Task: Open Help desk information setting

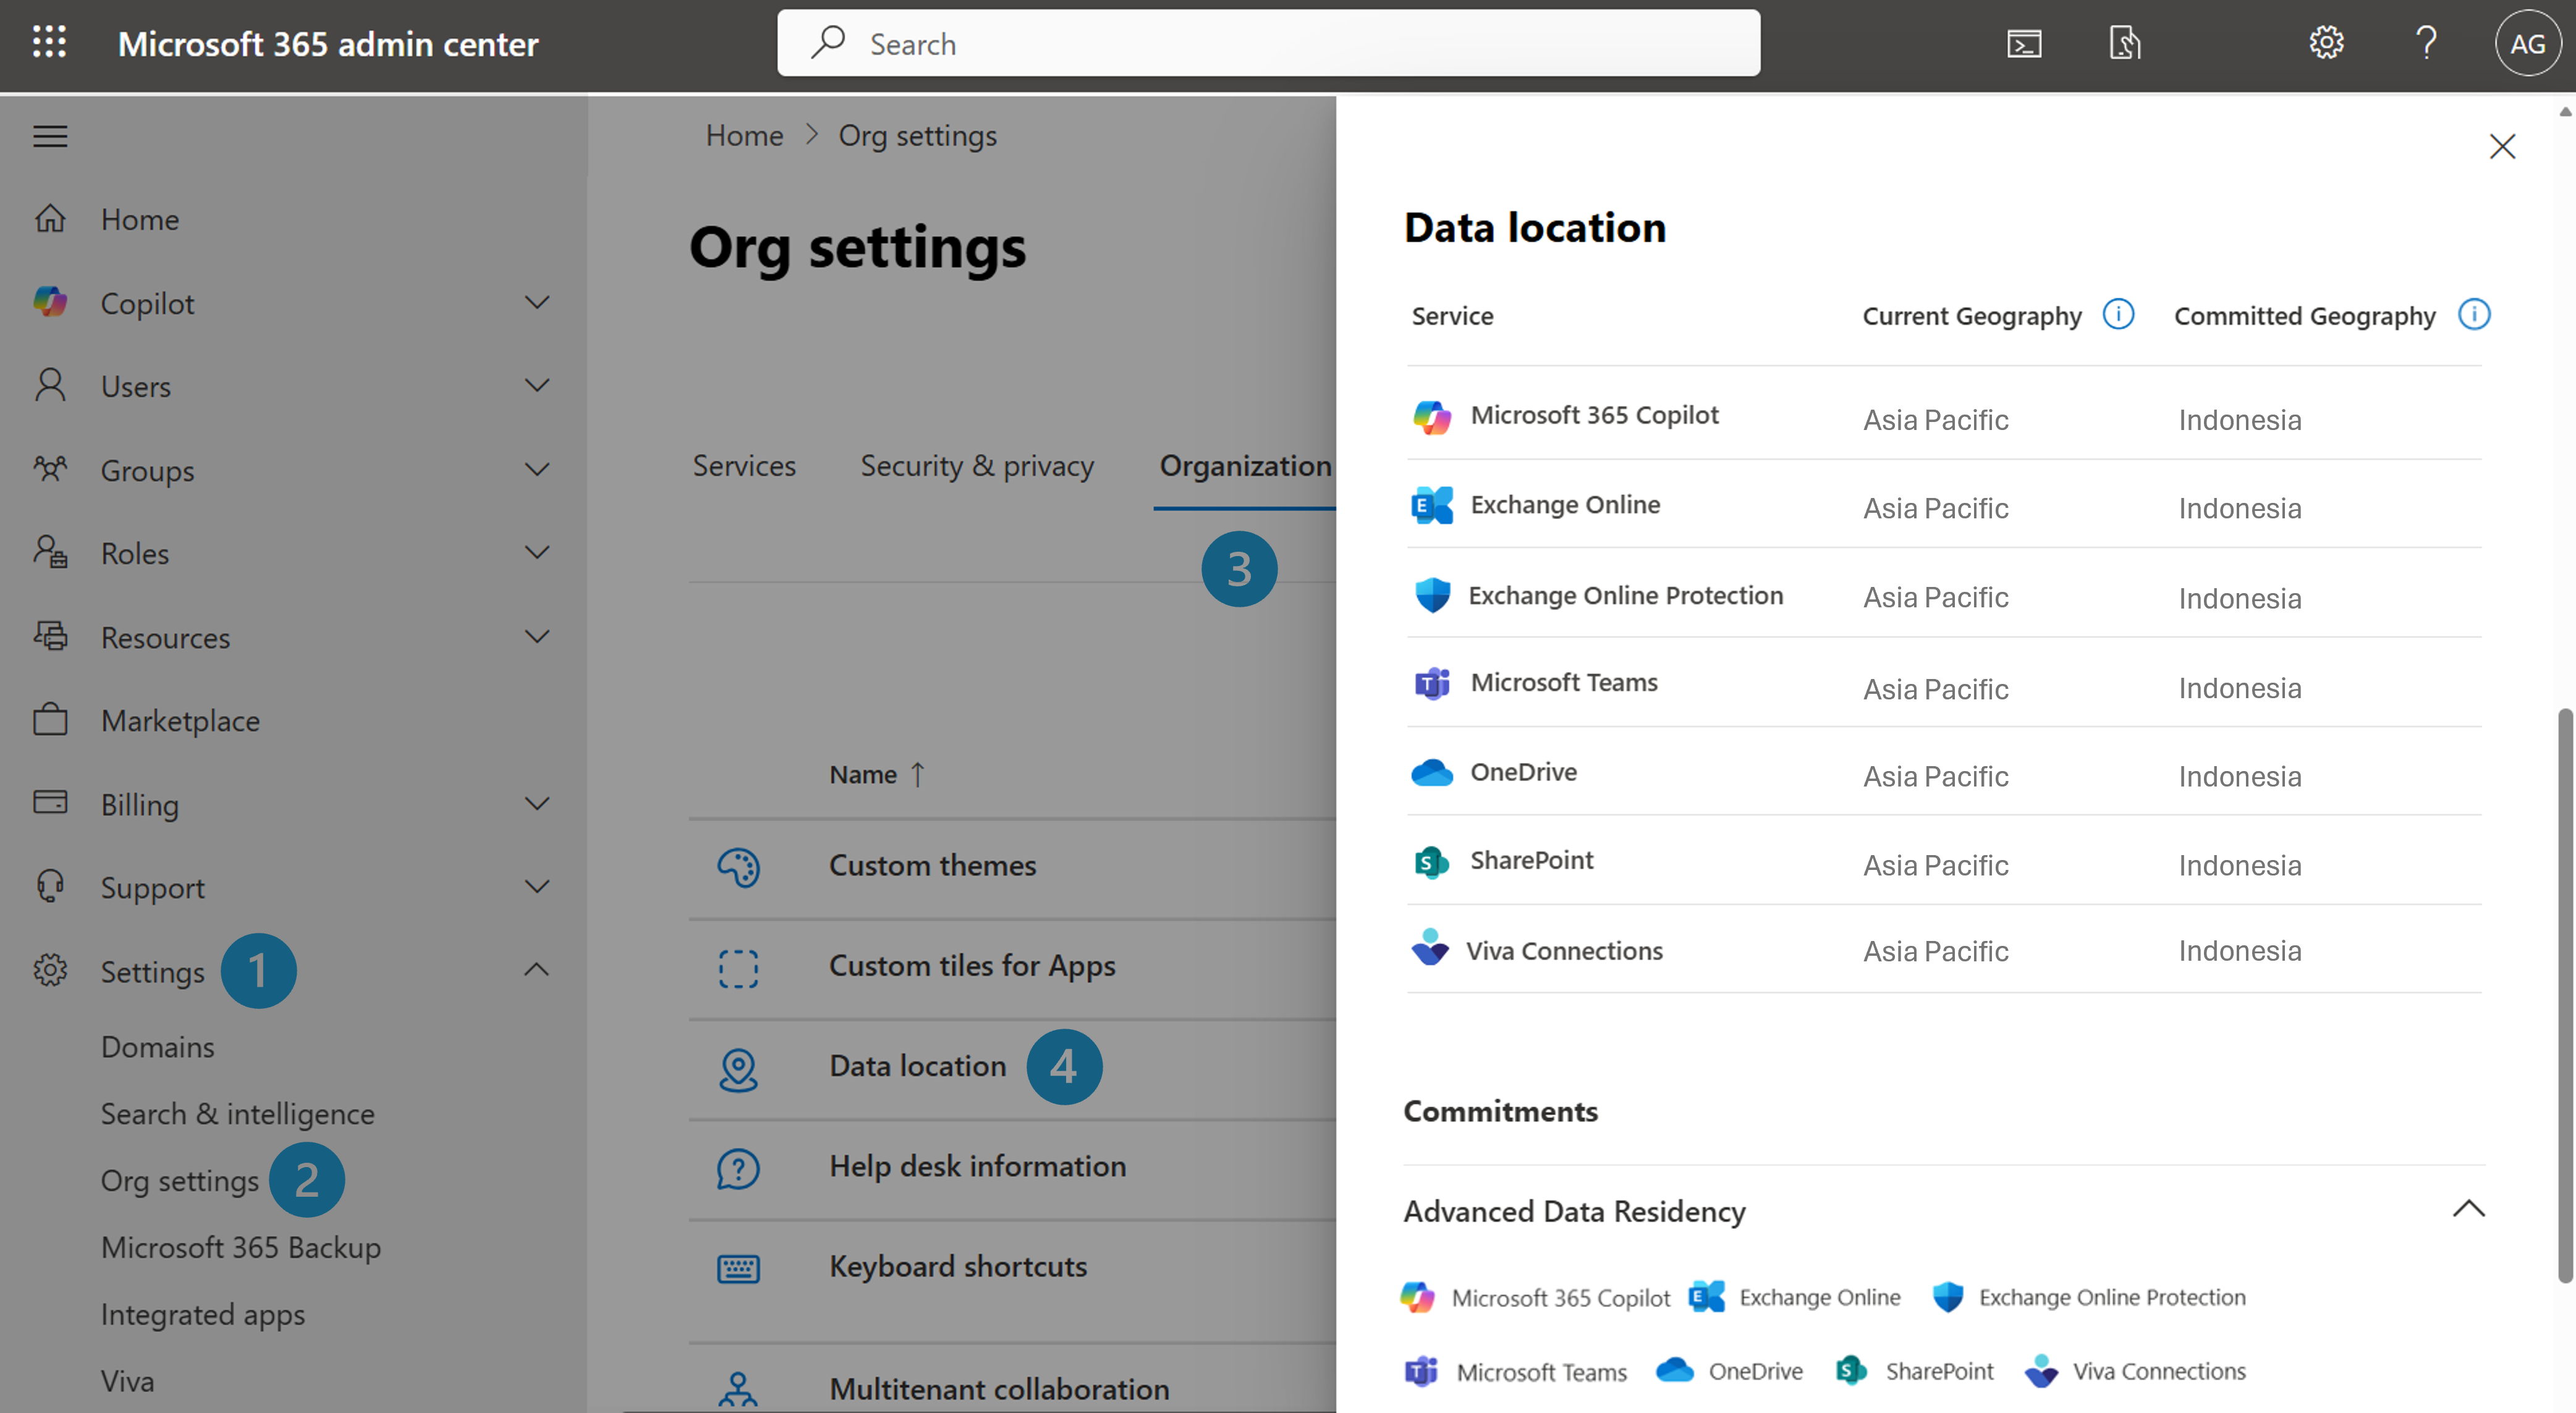Action: [977, 1166]
